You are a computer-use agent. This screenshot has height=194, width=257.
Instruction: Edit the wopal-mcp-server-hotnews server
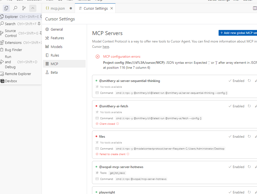pyautogui.click(x=256, y=167)
